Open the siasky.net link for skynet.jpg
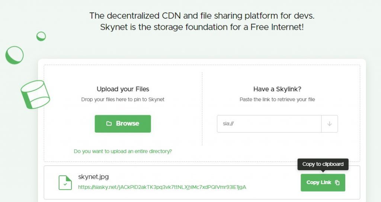Screen dimensions: 381x202 162,187
